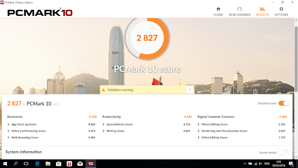
Task: Expand Spreadsheets Score details
Action: 103,125
